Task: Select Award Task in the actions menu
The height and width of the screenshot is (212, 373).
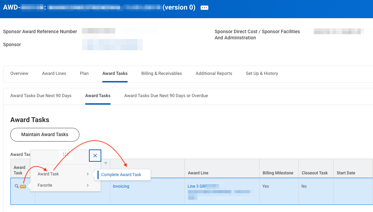Action: click(48, 174)
